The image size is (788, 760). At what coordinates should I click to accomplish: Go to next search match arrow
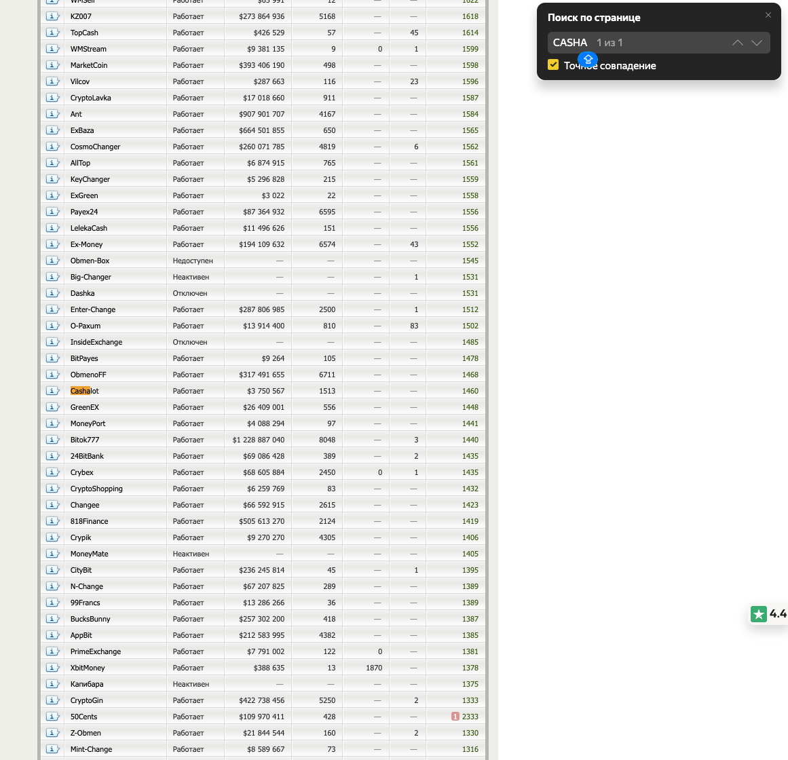point(757,43)
